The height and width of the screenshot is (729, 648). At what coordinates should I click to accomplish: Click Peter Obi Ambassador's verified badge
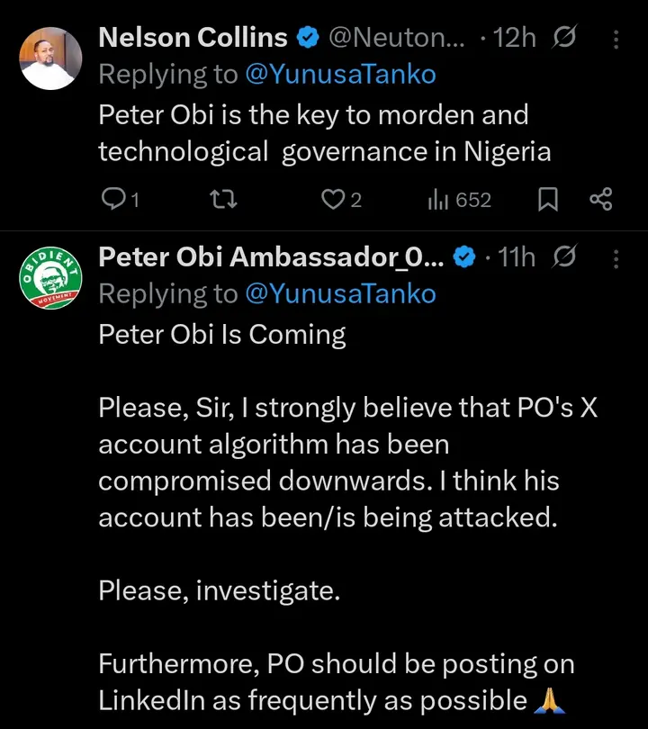463,259
